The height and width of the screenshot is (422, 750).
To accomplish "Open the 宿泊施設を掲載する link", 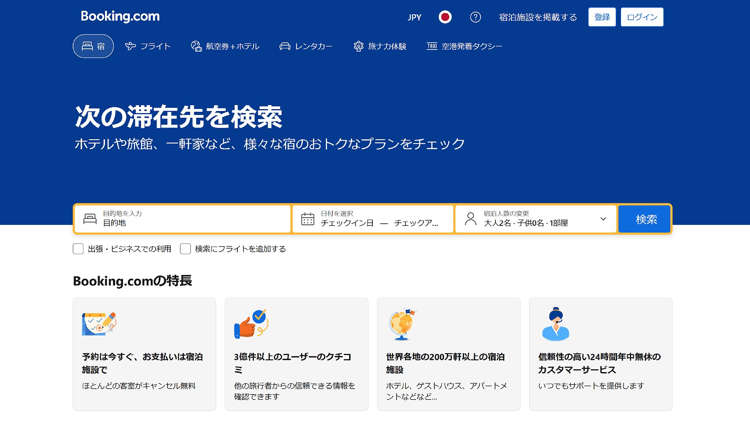I will (538, 17).
